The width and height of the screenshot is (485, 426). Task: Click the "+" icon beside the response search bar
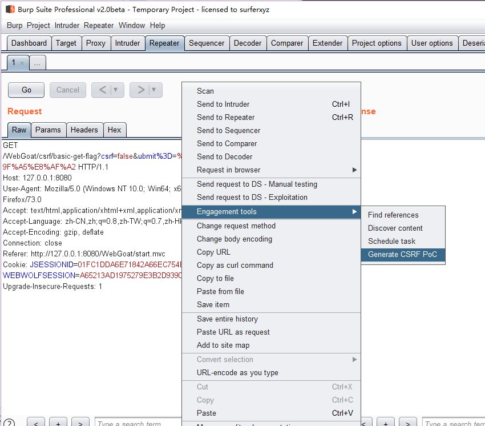pyautogui.click(x=385, y=423)
